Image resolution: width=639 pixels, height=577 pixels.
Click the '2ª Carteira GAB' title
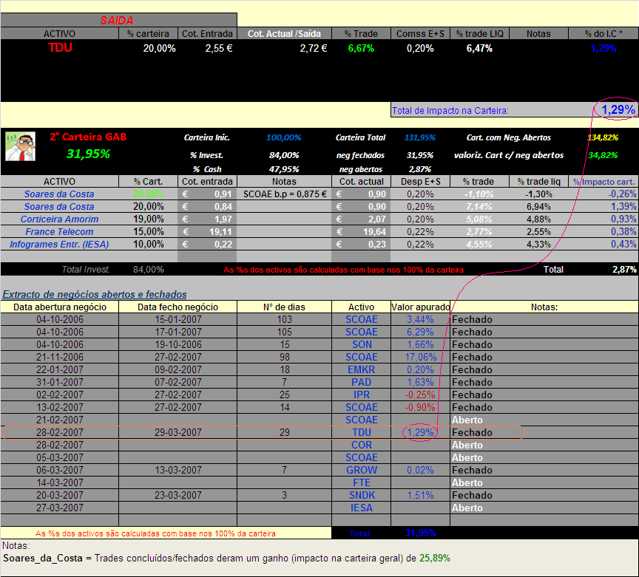[x=88, y=137]
